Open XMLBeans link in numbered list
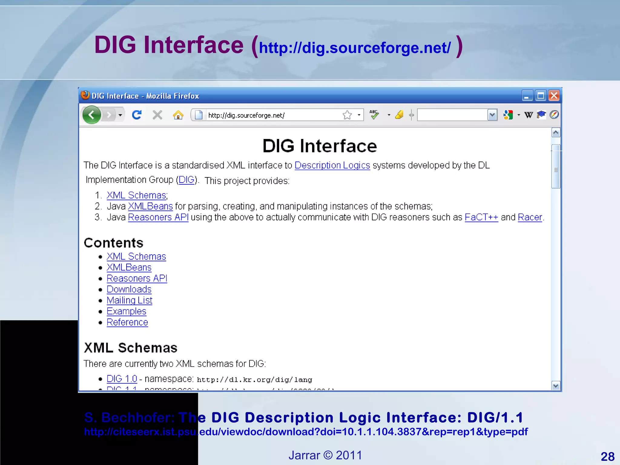The height and width of the screenshot is (465, 620). click(x=150, y=206)
